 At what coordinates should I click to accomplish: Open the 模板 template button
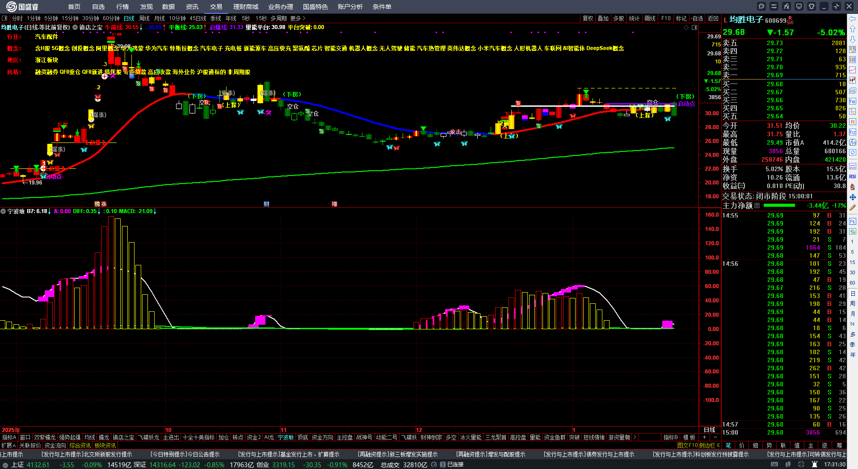(x=689, y=437)
